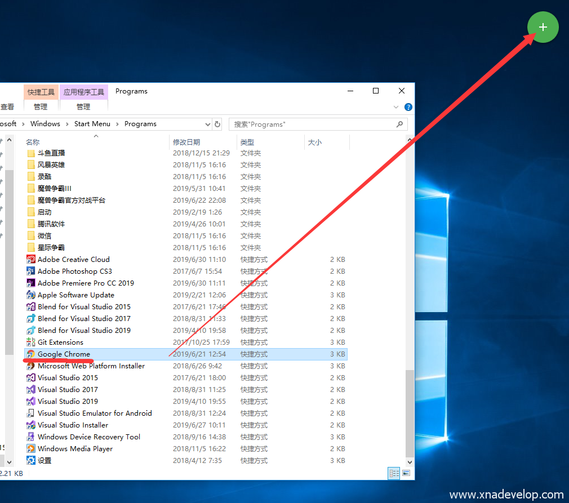Sort files by 修改日期 column header
The width and height of the screenshot is (569, 503).
186,143
